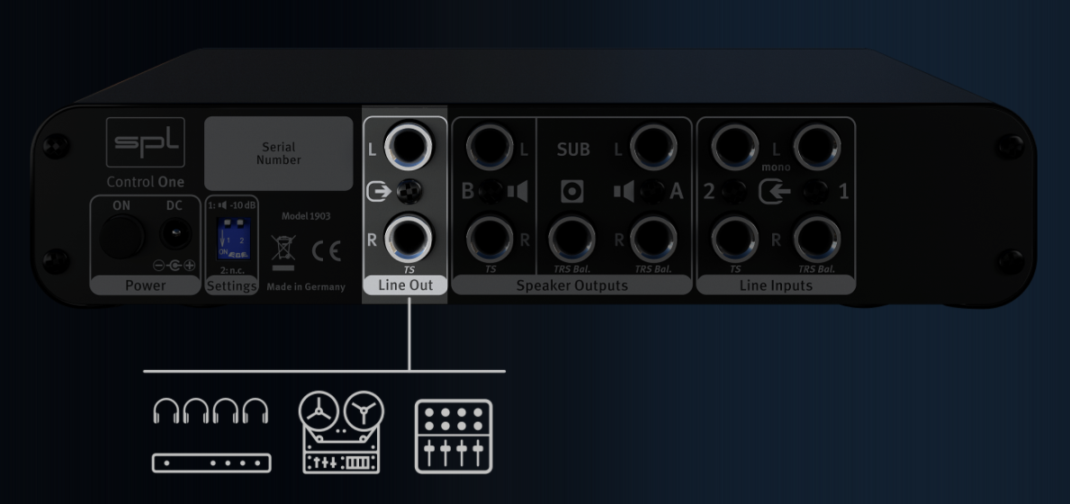Click the DC power connector jack
This screenshot has height=504, width=1070.
pos(175,235)
